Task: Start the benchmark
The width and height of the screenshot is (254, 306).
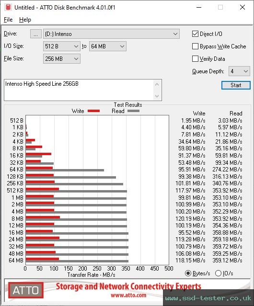Action: pyautogui.click(x=236, y=85)
